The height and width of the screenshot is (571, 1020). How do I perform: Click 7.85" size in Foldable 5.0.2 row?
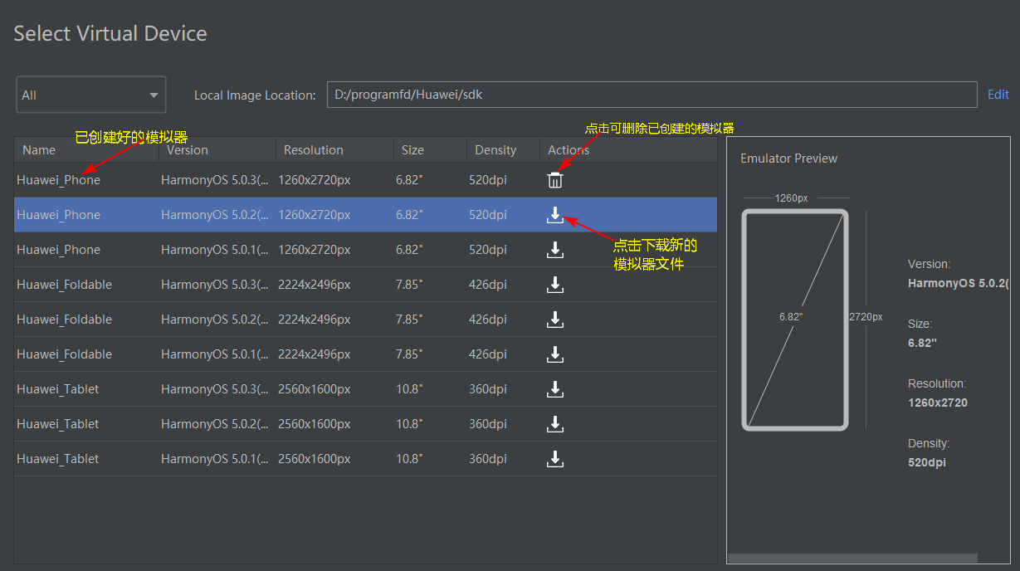[x=409, y=320]
